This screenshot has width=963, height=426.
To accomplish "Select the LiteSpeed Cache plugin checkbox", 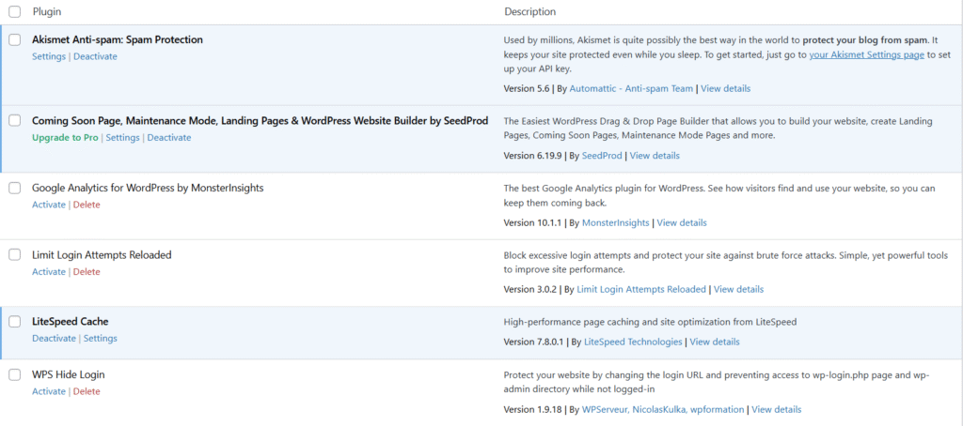I will 15,322.
